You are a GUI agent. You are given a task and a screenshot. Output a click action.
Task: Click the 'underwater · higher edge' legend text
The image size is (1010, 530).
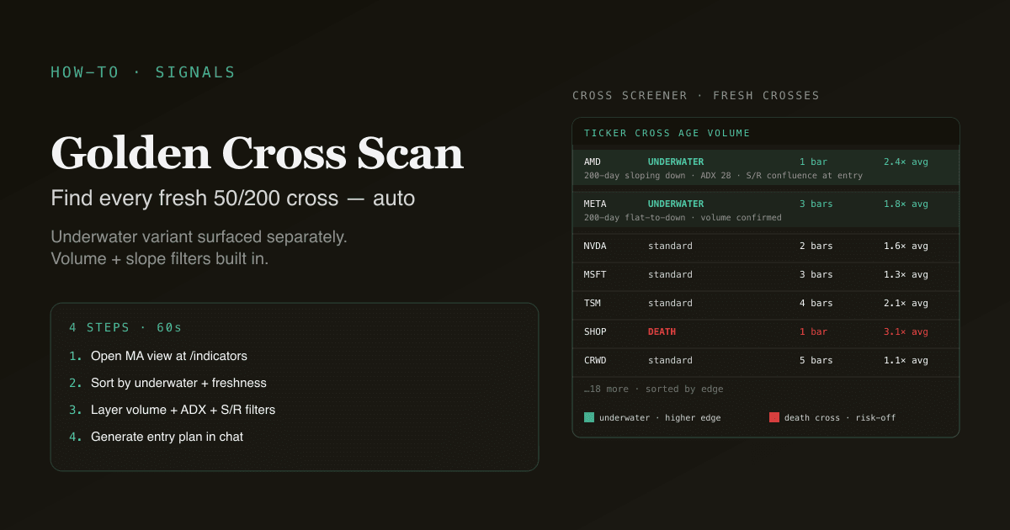[x=660, y=418]
